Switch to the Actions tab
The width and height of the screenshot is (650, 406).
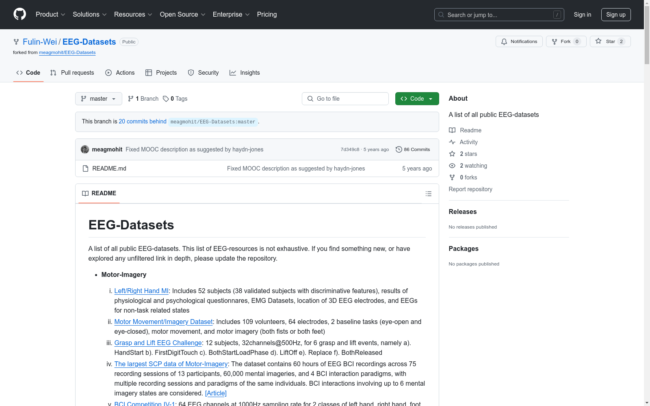coord(120,73)
